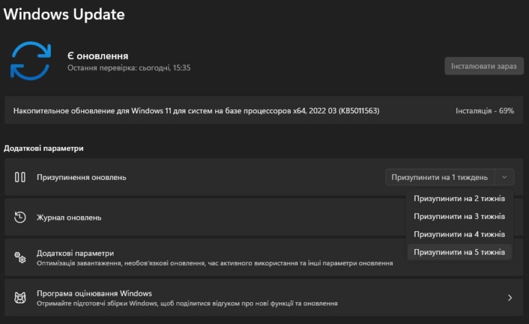
Task: Pause updates with Призупинити на 1 тиждень
Action: [x=440, y=177]
